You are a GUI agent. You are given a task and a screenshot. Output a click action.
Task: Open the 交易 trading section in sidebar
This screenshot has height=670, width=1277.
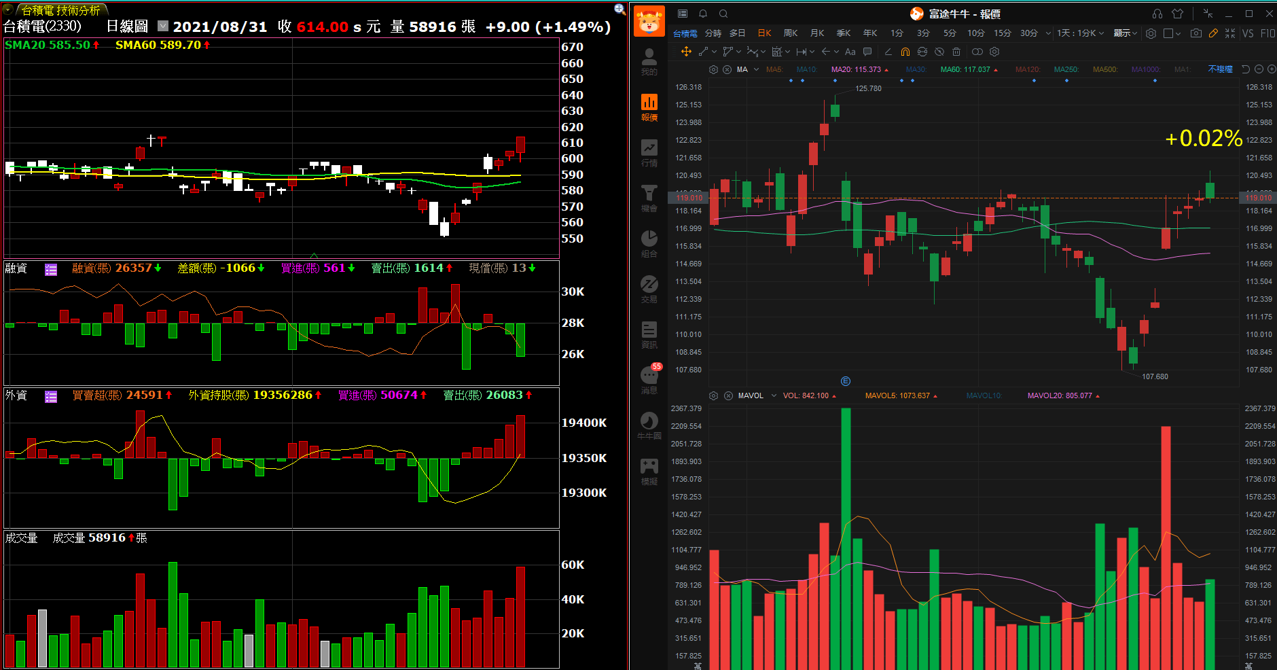point(649,289)
